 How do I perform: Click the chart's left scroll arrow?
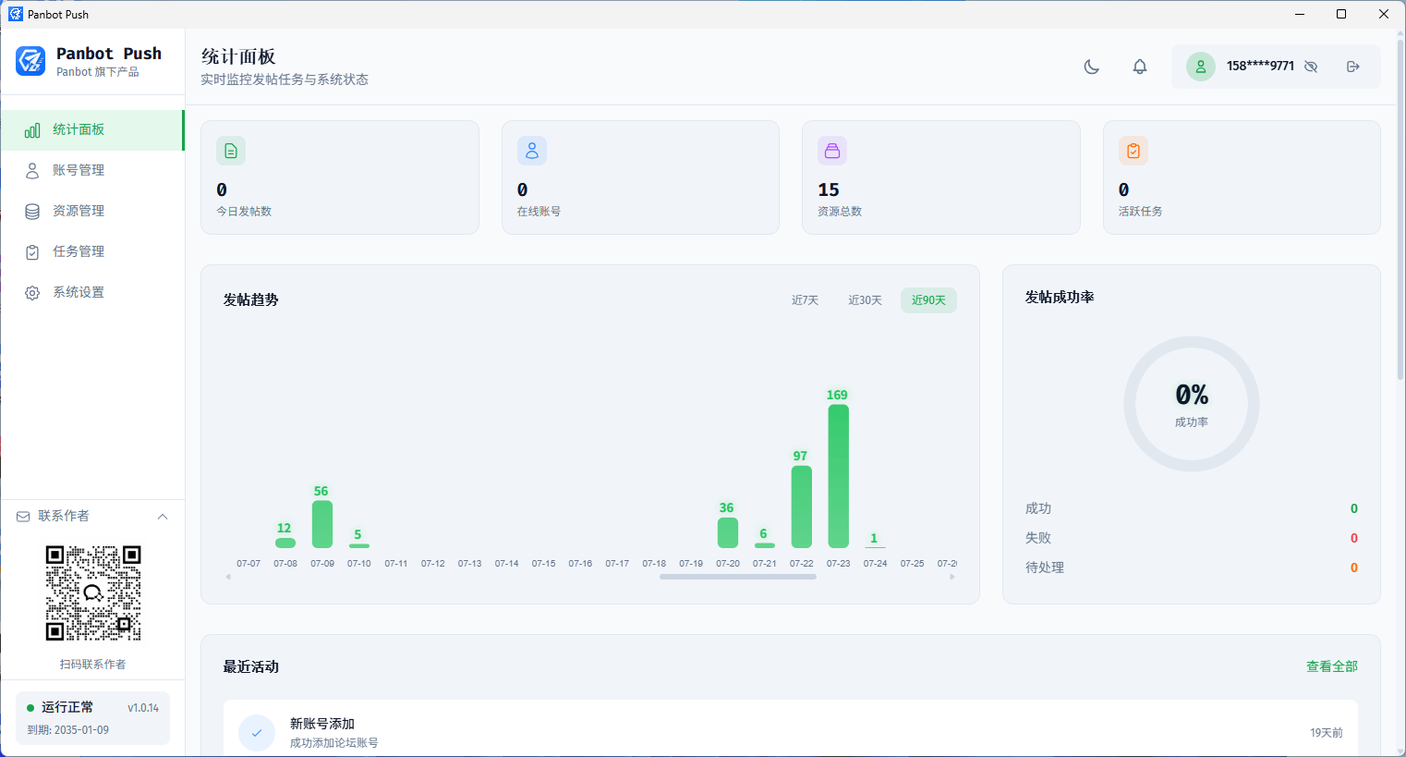pos(228,577)
